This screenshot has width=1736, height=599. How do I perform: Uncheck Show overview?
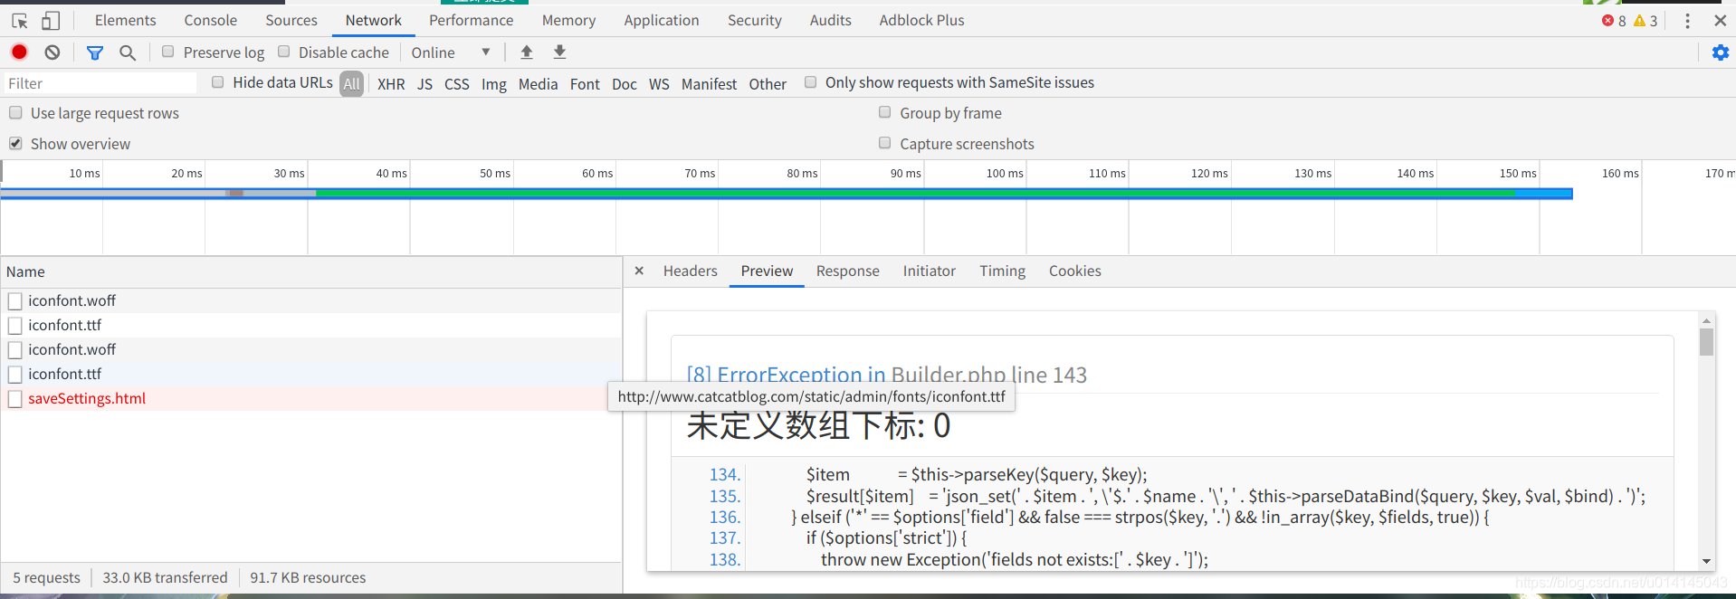tap(15, 143)
